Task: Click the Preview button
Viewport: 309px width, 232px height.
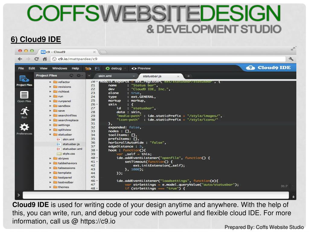Action: (x=141, y=68)
